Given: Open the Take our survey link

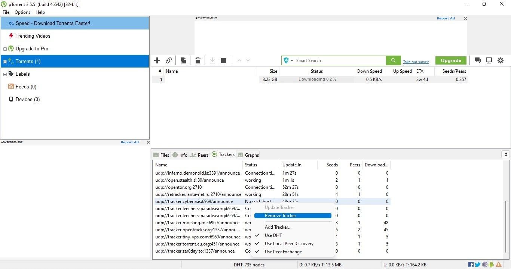Looking at the screenshot, I should [x=416, y=62].
